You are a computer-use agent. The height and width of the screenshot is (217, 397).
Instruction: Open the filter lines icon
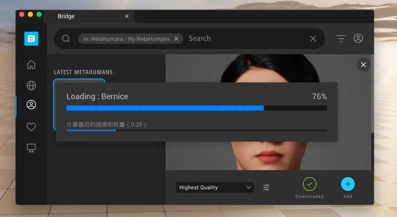pos(341,39)
